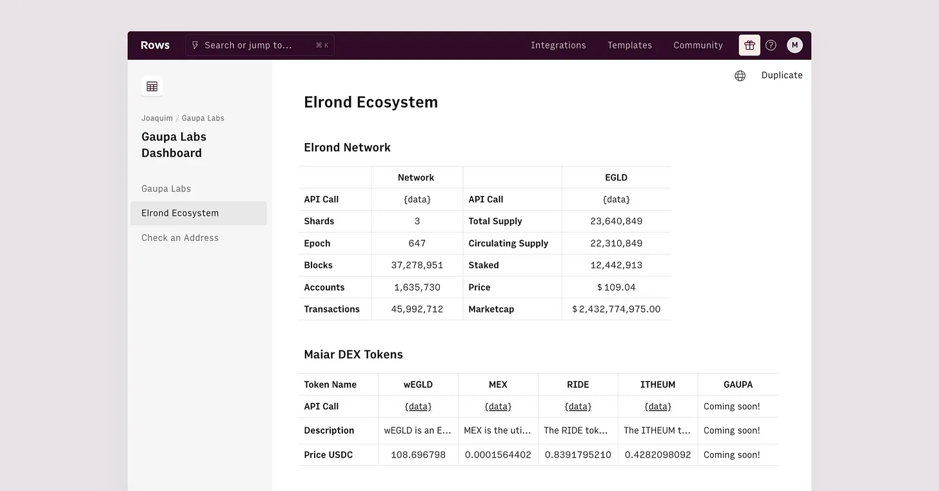The height and width of the screenshot is (491, 939).
Task: Click the Transactions value 45,992,712
Action: 417,309
